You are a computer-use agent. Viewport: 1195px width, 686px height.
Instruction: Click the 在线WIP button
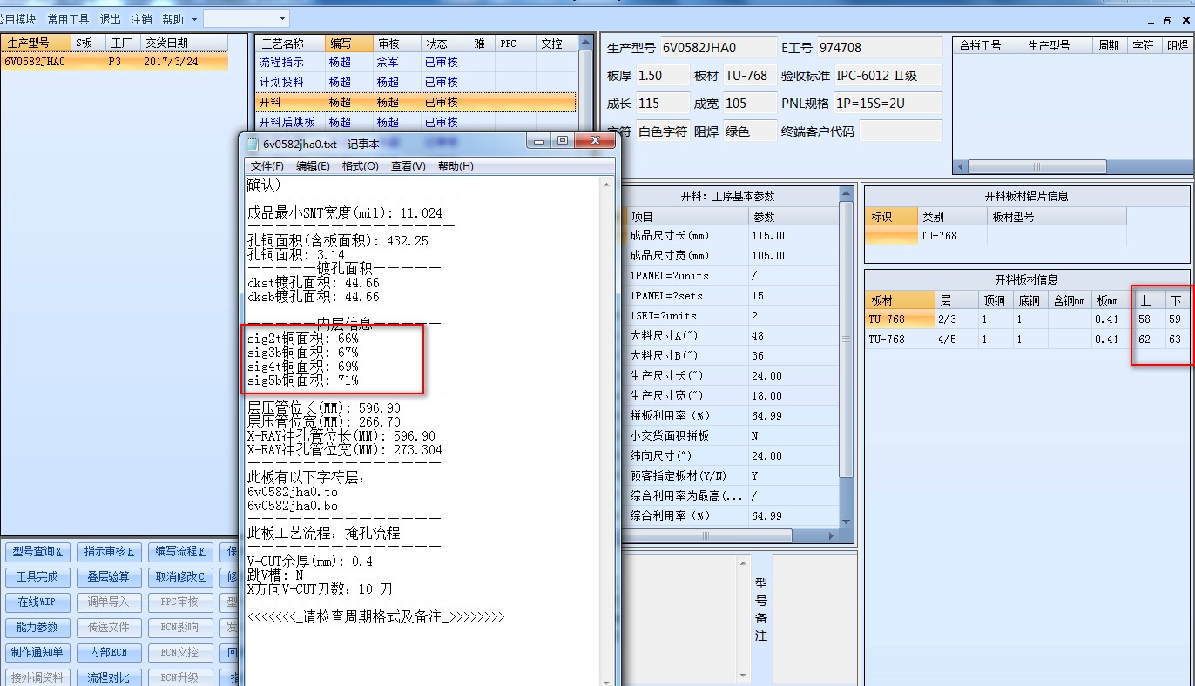[x=39, y=602]
